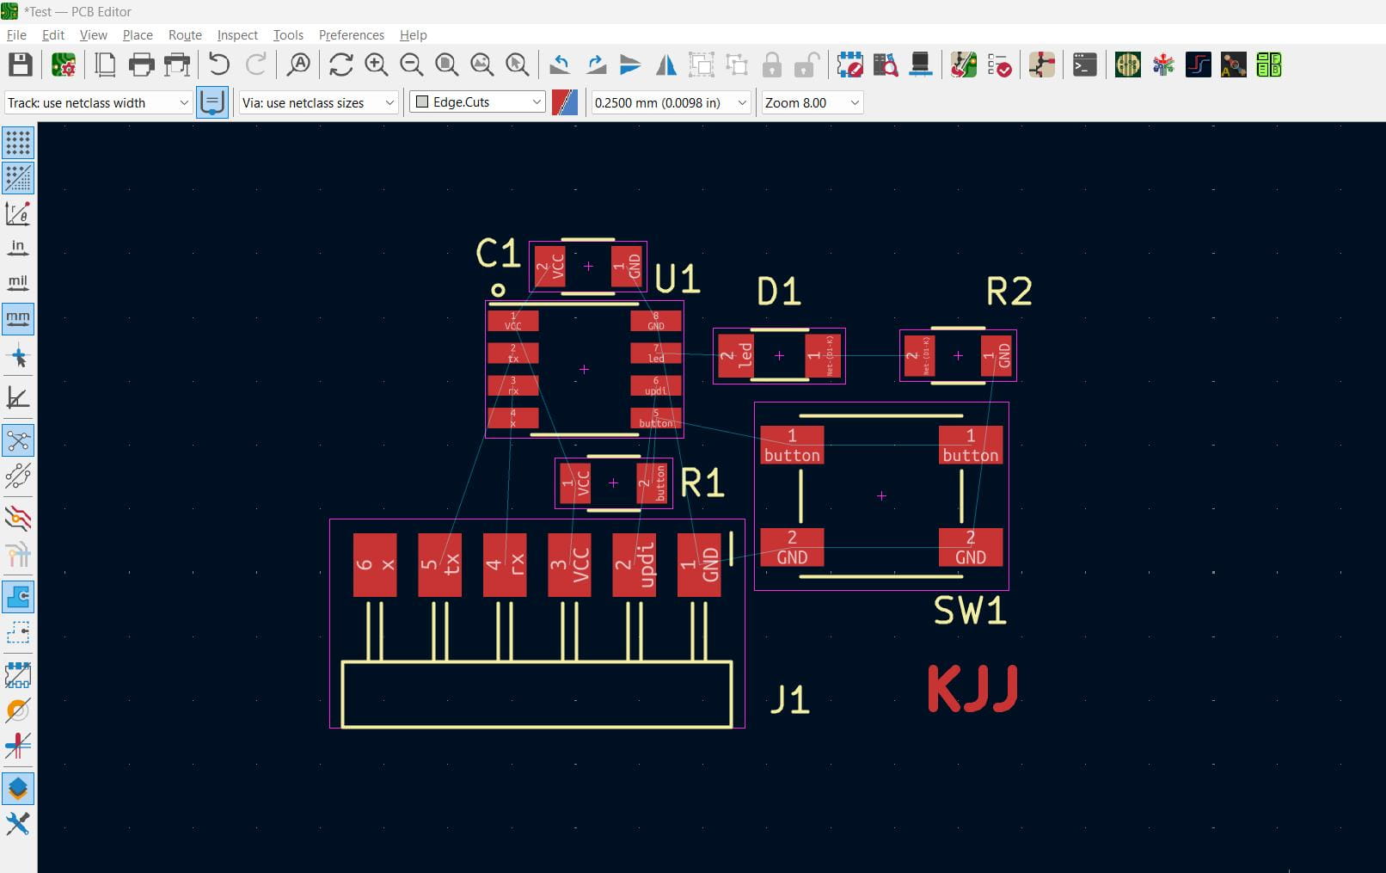Open Via sizes dropdown
The width and height of the screenshot is (1386, 873).
tap(318, 102)
